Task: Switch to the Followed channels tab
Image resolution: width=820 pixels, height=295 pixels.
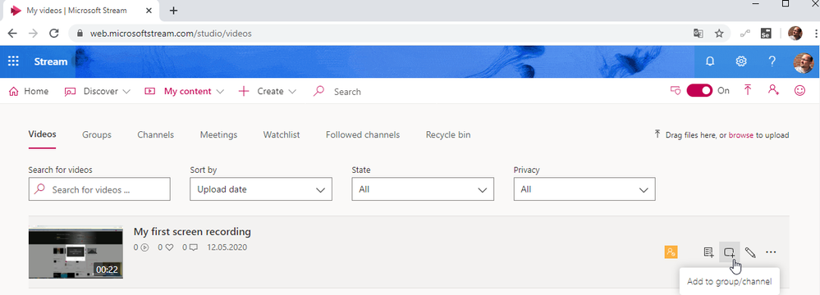Action: [363, 134]
